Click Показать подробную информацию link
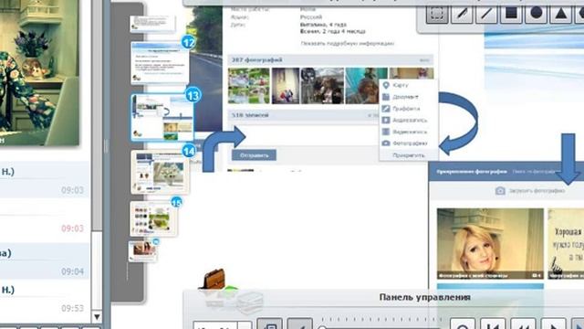This screenshot has height=329, width=584. (347, 43)
